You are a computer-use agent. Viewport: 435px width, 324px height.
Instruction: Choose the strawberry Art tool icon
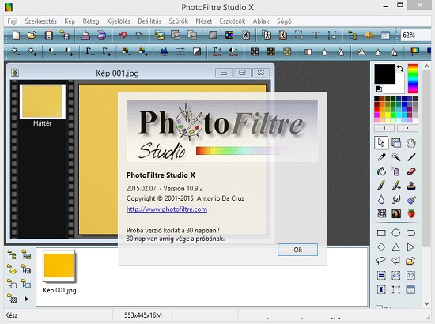[411, 213]
